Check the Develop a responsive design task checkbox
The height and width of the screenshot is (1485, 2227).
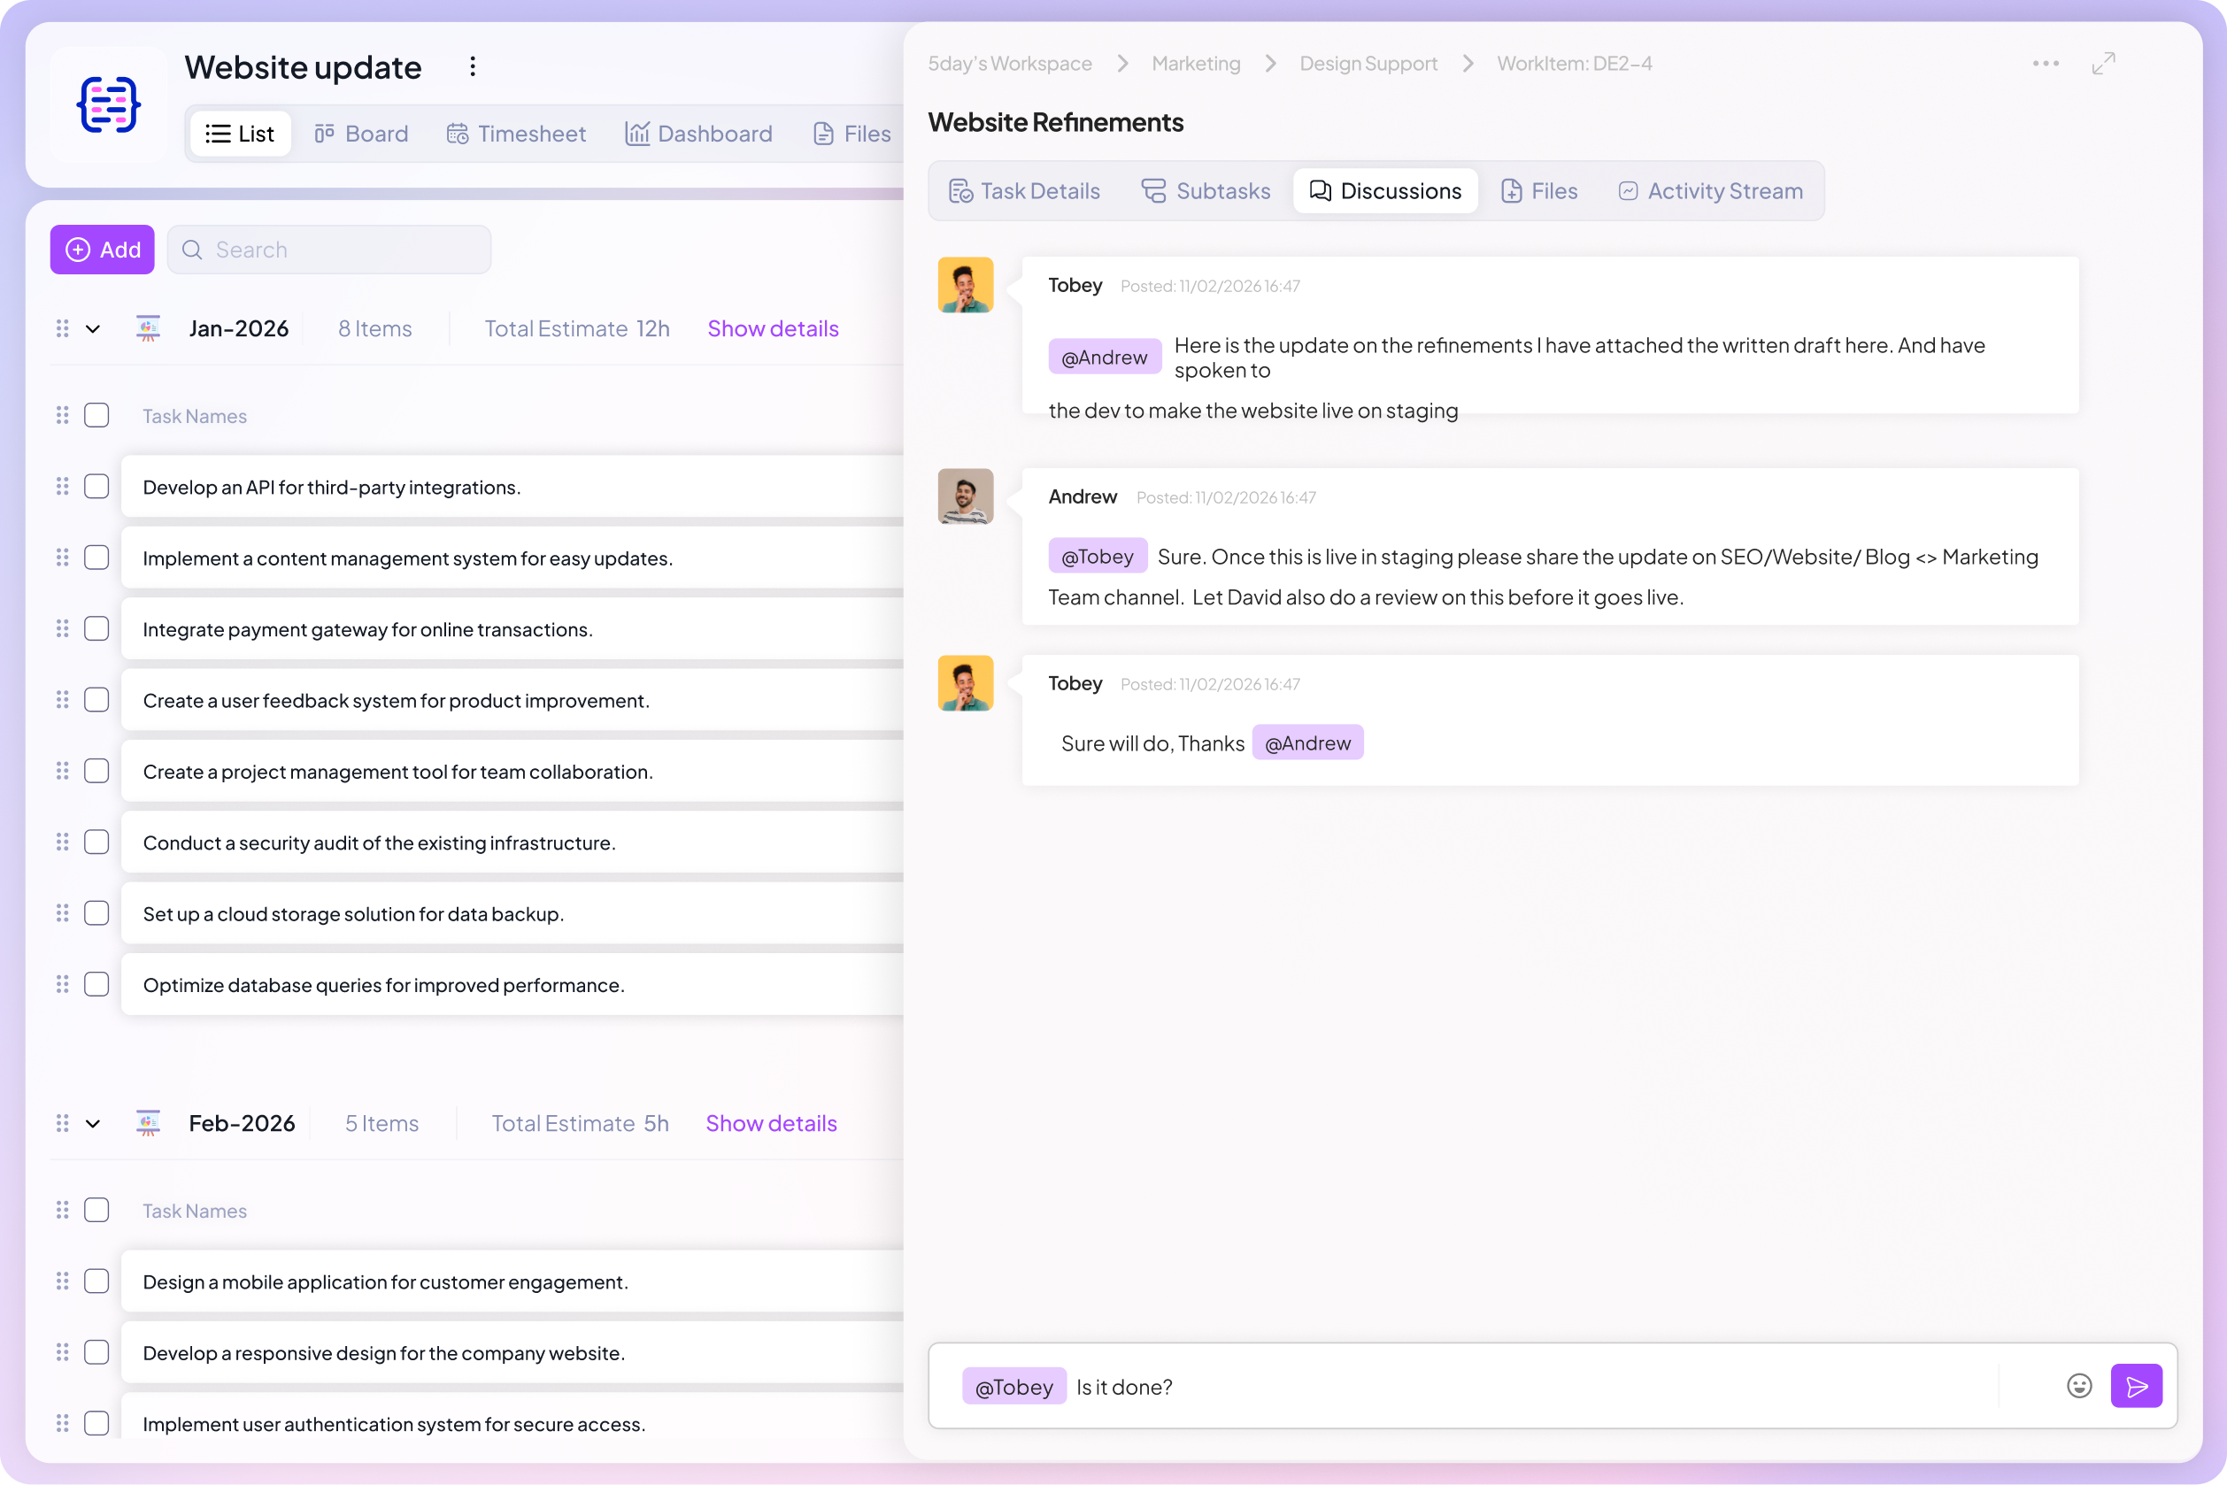click(96, 1352)
